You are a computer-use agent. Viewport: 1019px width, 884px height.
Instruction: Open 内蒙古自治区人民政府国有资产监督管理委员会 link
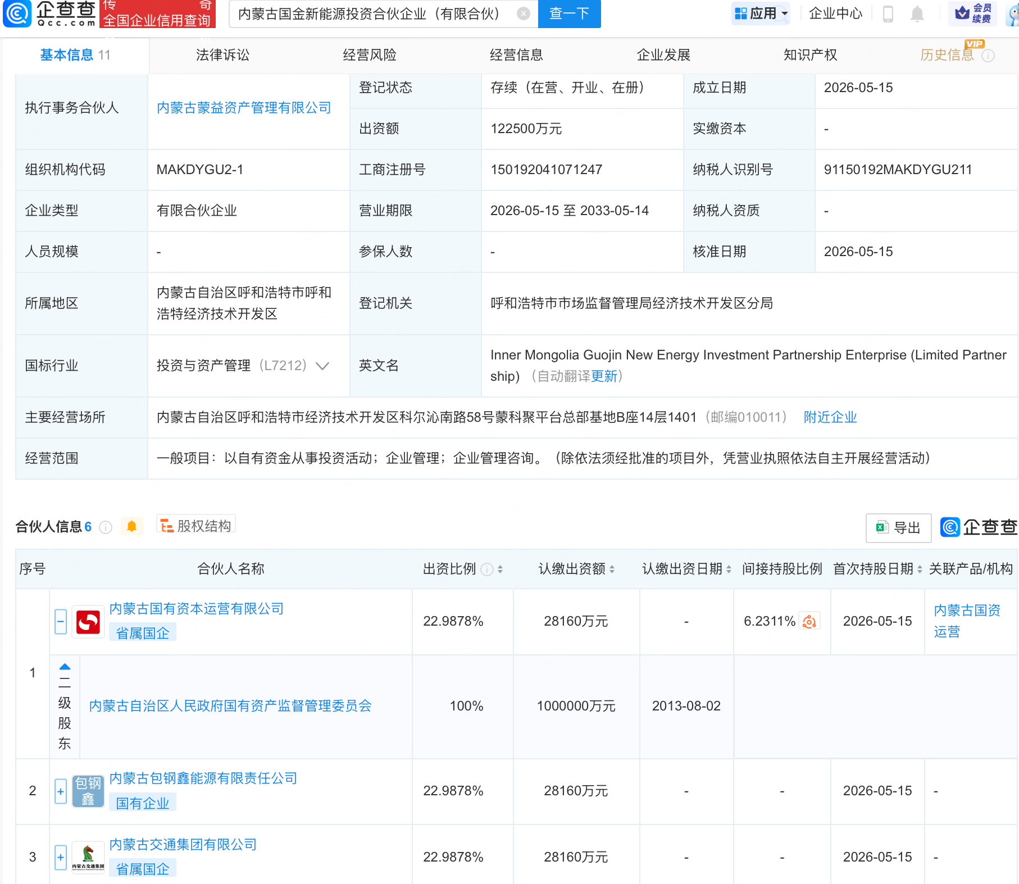pyautogui.click(x=230, y=706)
